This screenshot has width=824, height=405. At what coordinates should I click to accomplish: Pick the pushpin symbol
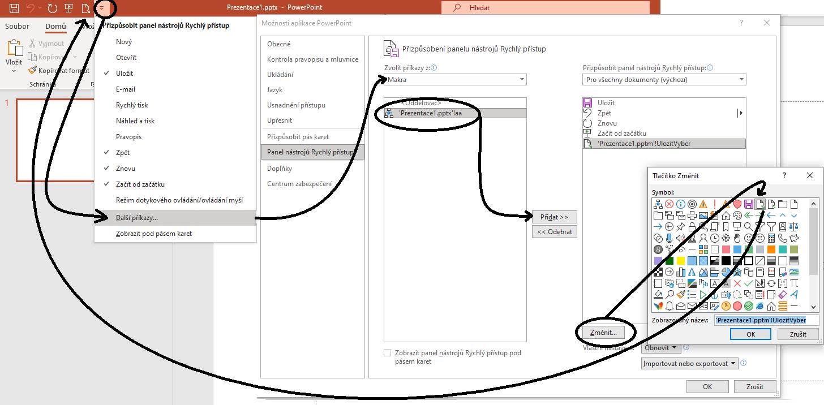point(680,227)
